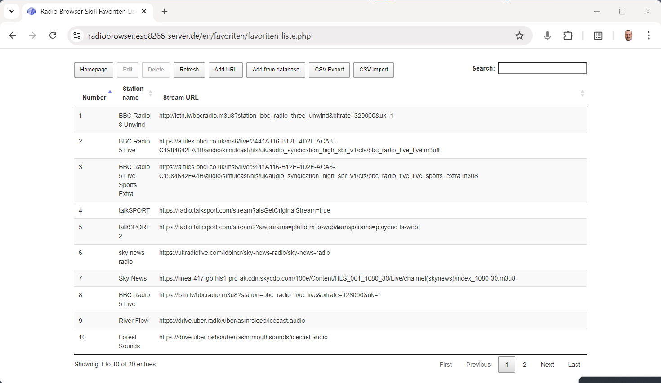Select the BBC Radio 3 Unwind row
The height and width of the screenshot is (383, 661).
point(330,120)
